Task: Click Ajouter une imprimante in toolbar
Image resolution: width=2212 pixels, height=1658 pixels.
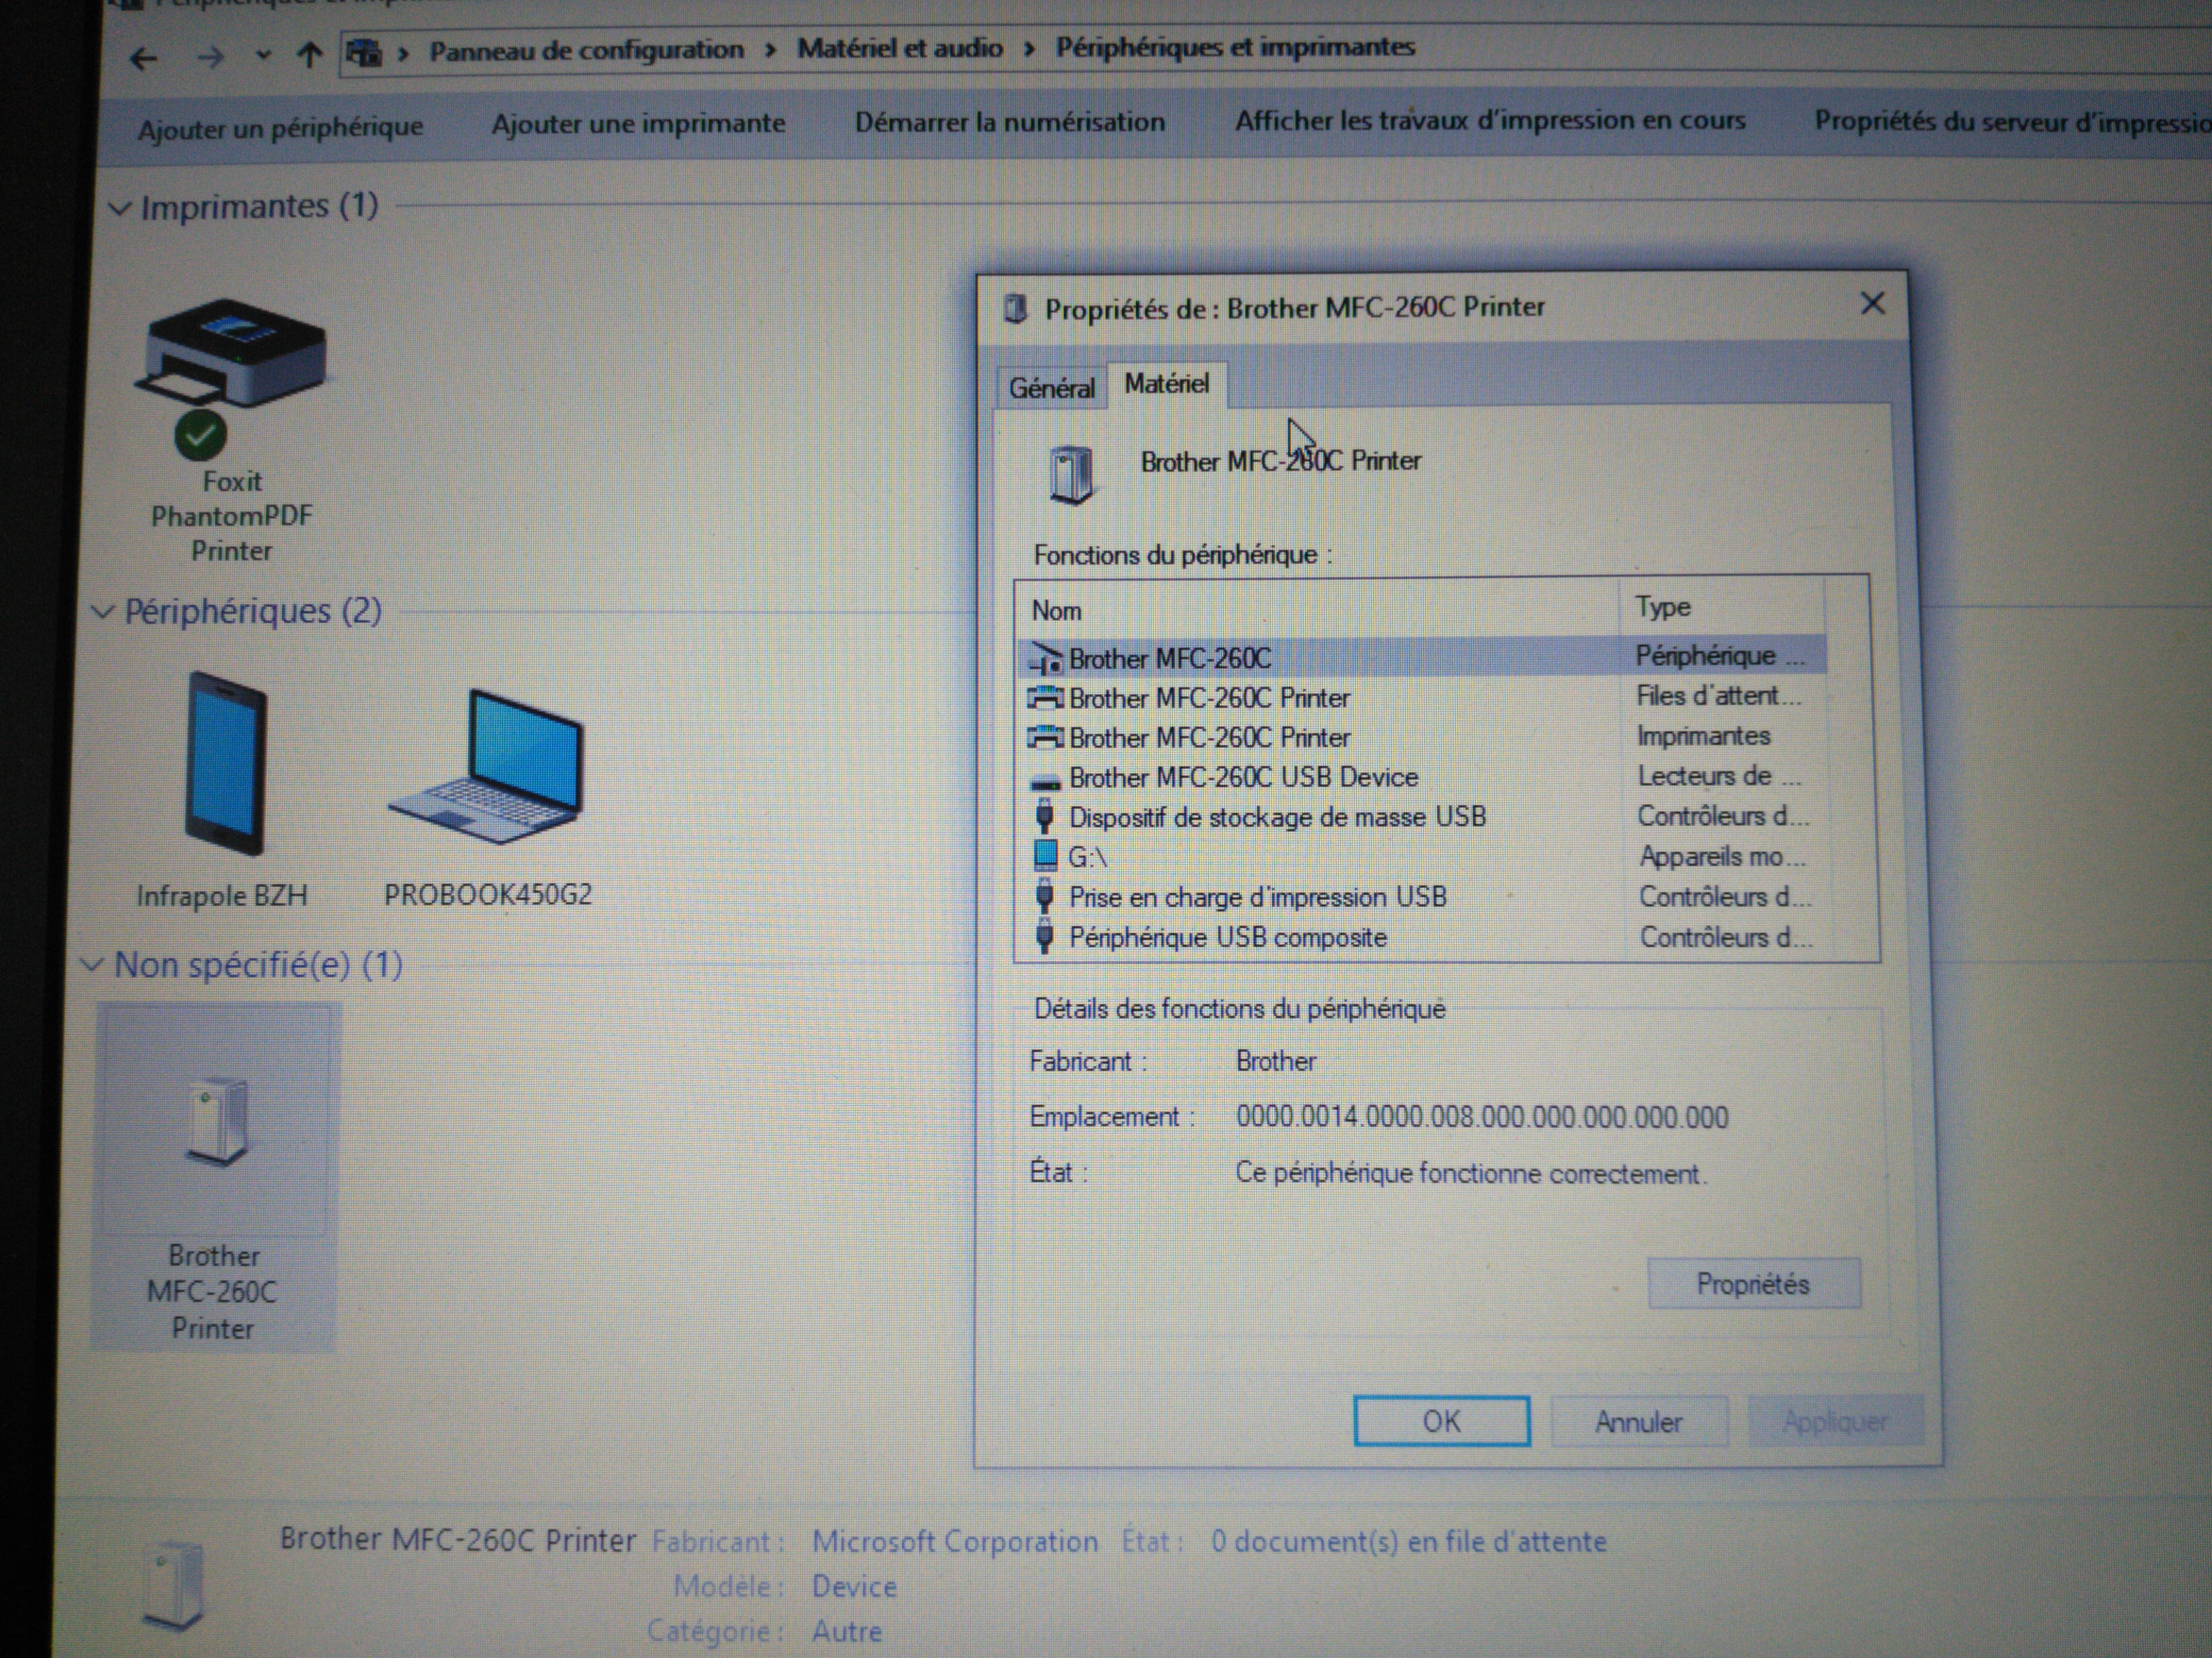Action: (638, 124)
